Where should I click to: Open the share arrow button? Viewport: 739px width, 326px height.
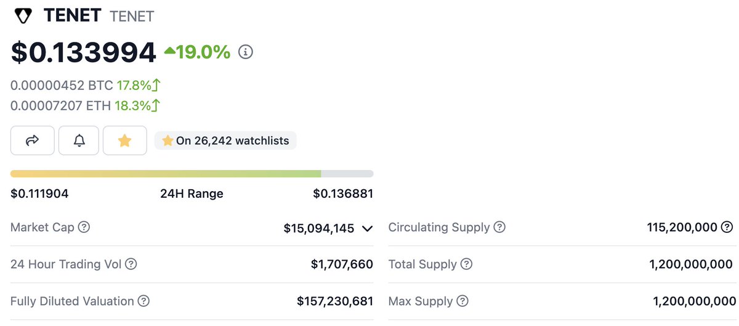pos(33,141)
